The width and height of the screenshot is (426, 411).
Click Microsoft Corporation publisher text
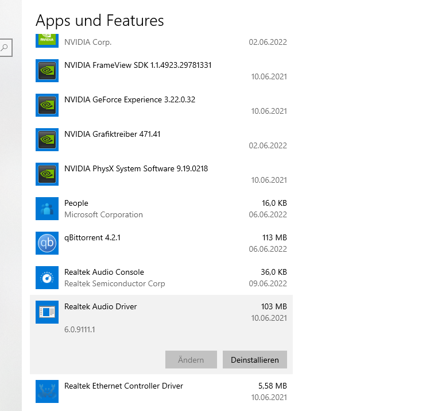tap(103, 214)
